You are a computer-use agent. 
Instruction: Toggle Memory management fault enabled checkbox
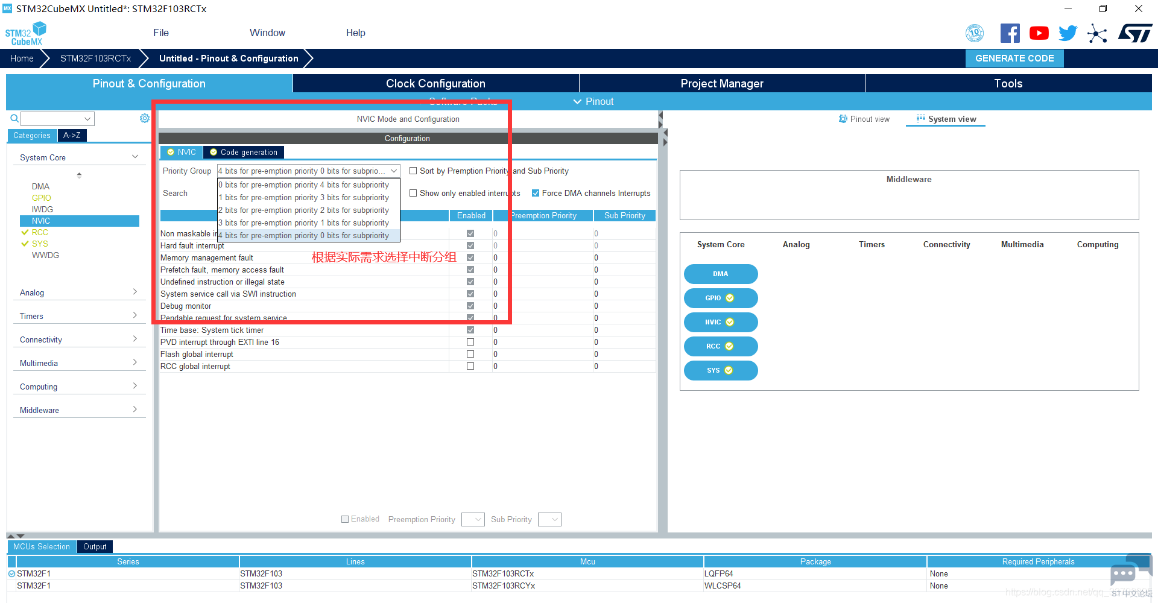pos(470,257)
